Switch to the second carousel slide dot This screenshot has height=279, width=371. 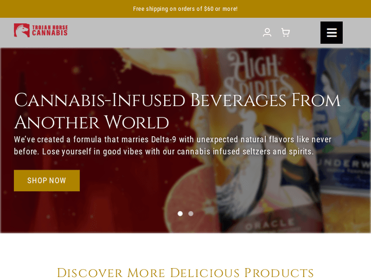pyautogui.click(x=191, y=214)
